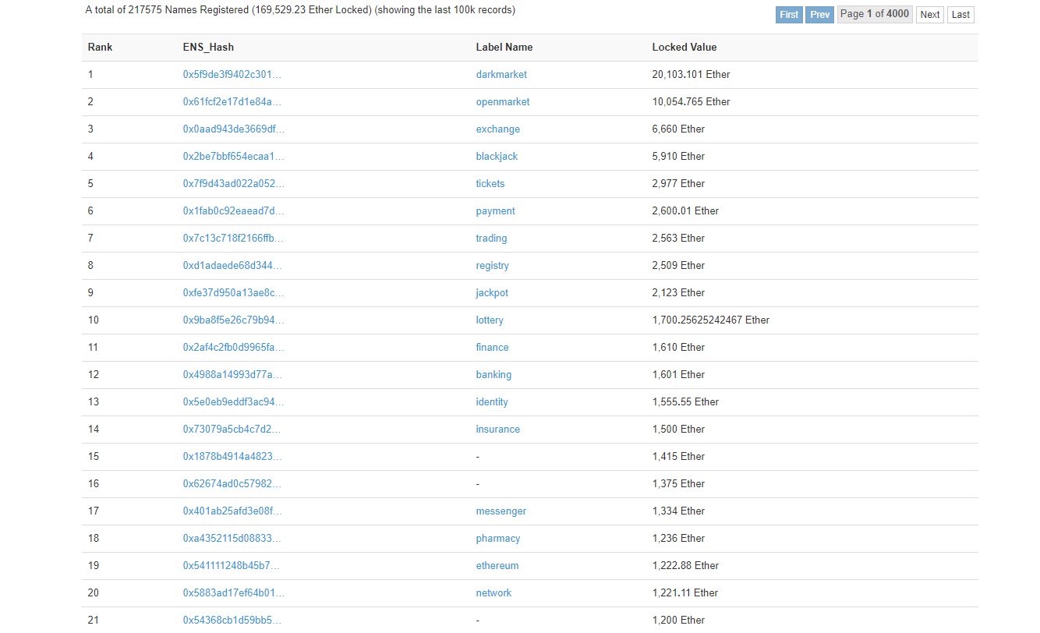Open hash 0x5f9de3f9402c301...
Image resolution: width=1040 pixels, height=633 pixels.
click(x=232, y=75)
